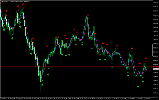Click the white 23005.47 current price tag
159x100 pixels.
pos(156,69)
